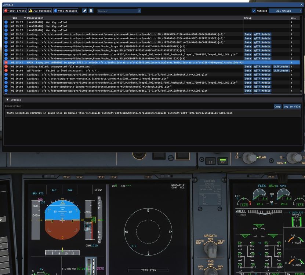Open the All Groups dropdown

[x=284, y=11]
